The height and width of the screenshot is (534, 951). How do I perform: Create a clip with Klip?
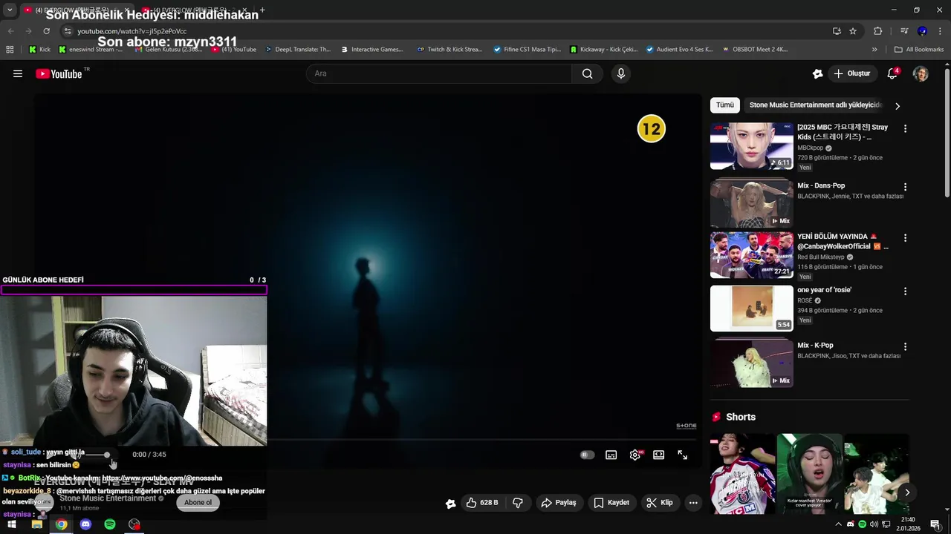tap(660, 503)
